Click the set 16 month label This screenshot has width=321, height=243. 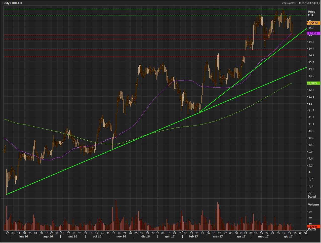point(73,236)
